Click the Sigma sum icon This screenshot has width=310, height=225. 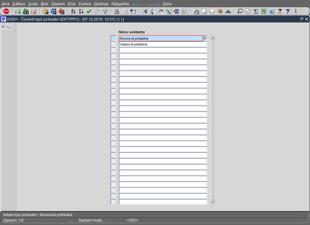click(x=256, y=11)
